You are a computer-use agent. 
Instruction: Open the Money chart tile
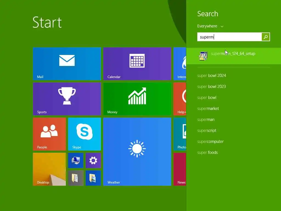pos(137,99)
